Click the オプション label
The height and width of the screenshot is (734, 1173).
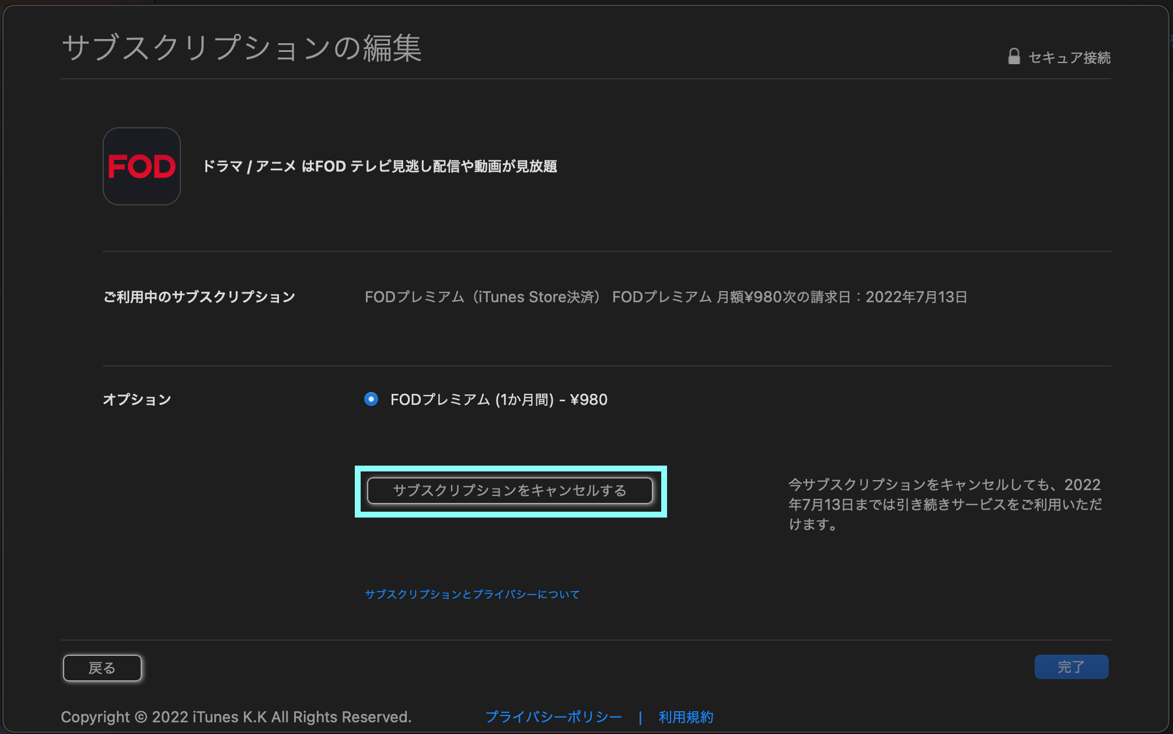(x=137, y=399)
